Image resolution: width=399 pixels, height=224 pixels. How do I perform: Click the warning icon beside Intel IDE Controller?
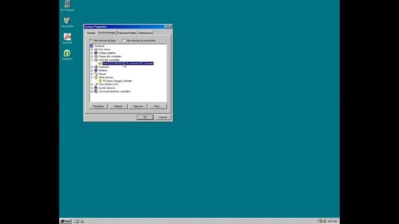[100, 63]
